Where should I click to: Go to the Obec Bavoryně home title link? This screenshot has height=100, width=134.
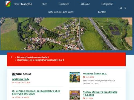pyautogui.click(x=23, y=4)
